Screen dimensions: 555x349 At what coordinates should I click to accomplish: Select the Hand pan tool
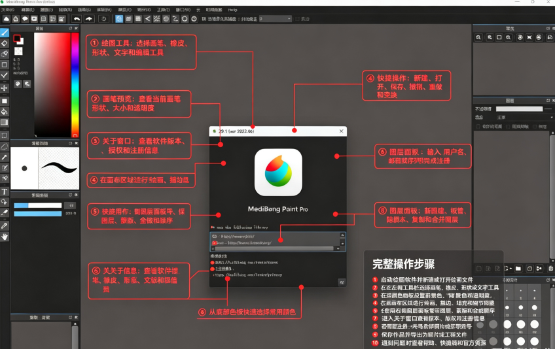4,237
